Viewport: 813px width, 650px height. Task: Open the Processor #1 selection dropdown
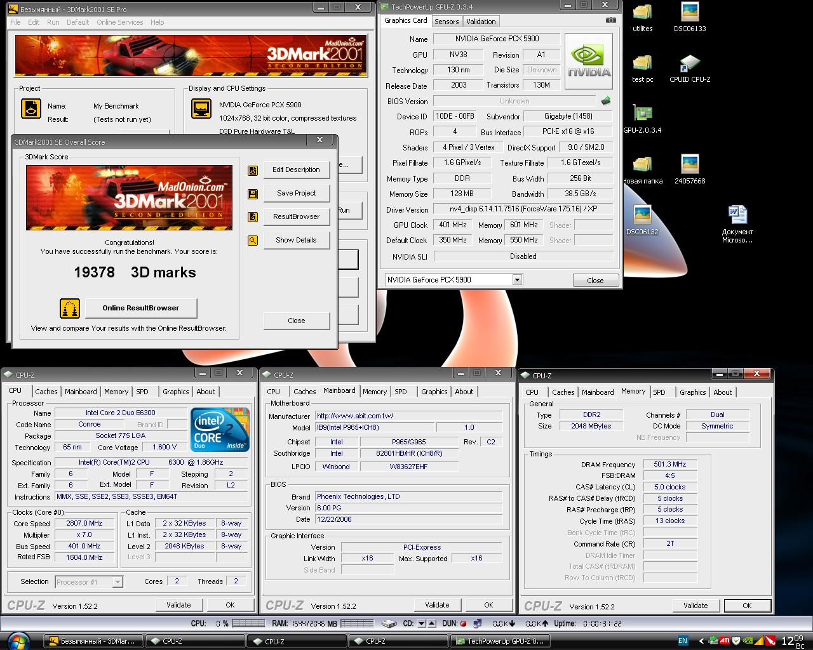(118, 582)
